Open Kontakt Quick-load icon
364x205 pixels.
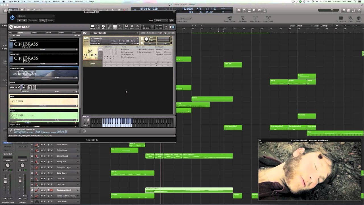(x=120, y=27)
